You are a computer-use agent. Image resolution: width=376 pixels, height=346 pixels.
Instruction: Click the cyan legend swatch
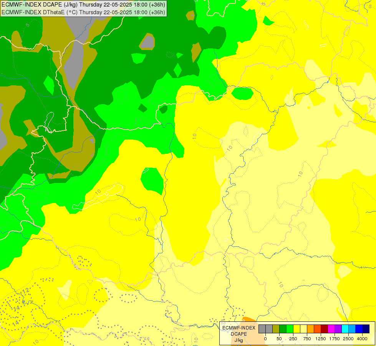[x=345, y=329]
